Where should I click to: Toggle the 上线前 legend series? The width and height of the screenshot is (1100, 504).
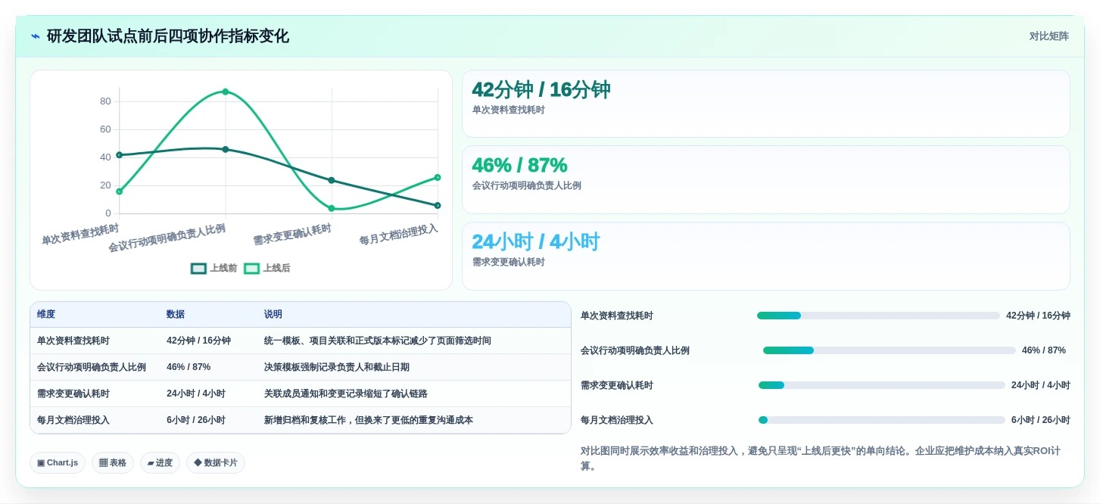[214, 268]
